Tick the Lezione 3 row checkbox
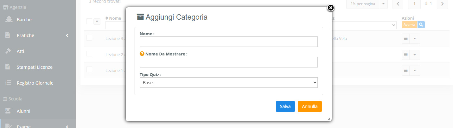The image size is (453, 128). click(89, 38)
